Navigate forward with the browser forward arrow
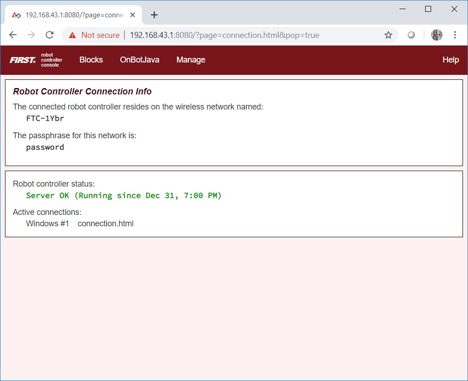The height and width of the screenshot is (381, 468). pos(31,35)
